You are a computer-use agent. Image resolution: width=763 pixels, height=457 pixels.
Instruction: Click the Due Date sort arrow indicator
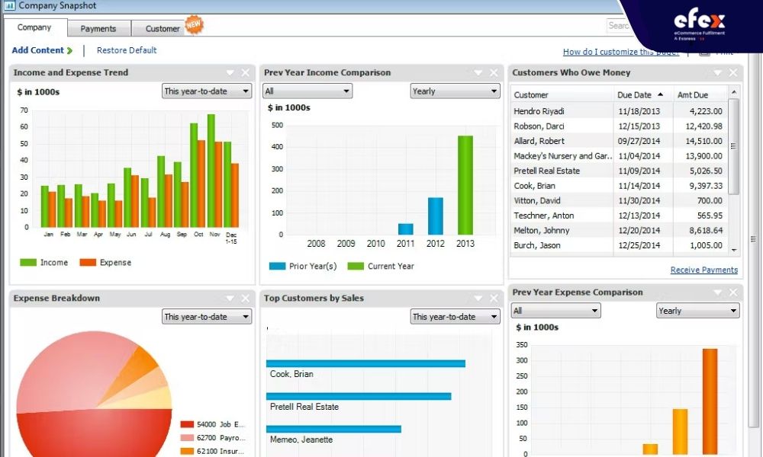(x=660, y=94)
